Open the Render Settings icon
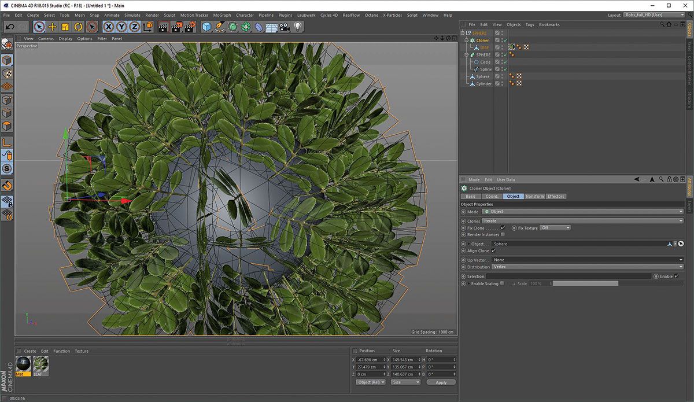 190,27
